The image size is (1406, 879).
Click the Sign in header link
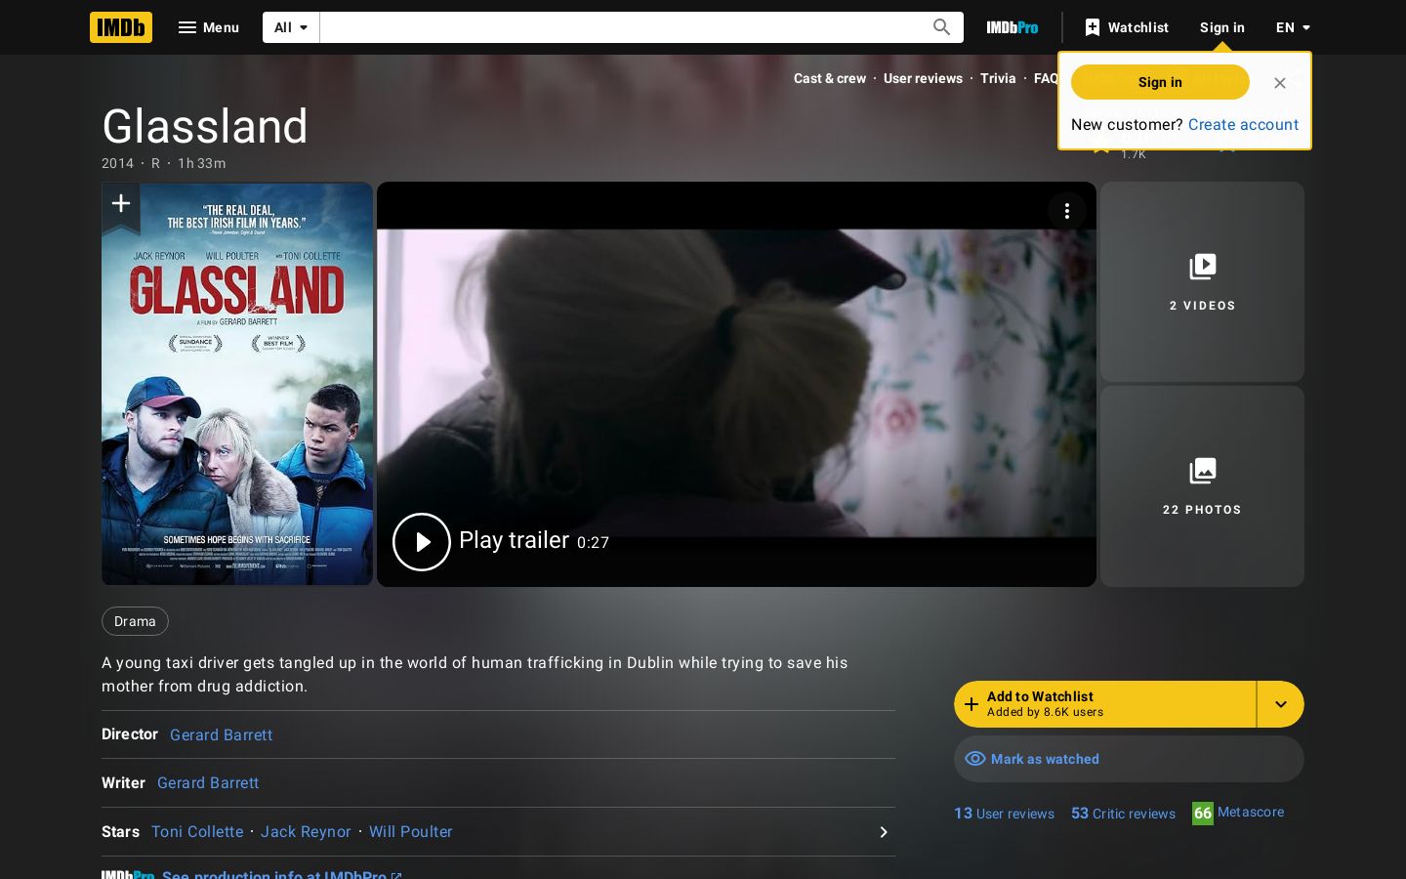[1222, 27]
